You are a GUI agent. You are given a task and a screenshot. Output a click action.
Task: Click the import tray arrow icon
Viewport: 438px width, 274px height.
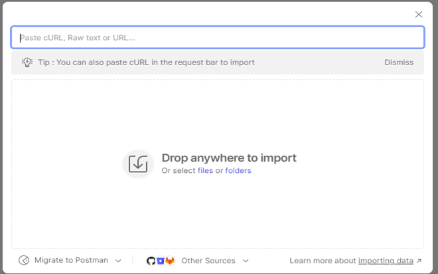[x=137, y=164]
